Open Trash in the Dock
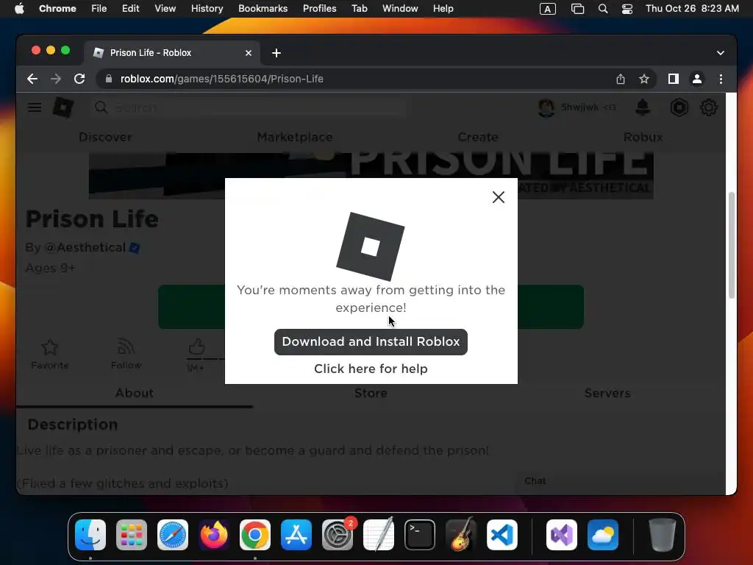Image resolution: width=753 pixels, height=565 pixels. tap(663, 534)
